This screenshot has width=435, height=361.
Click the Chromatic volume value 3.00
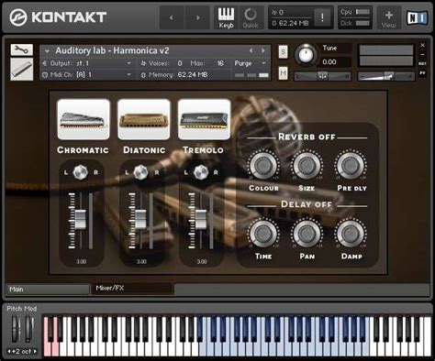point(81,262)
